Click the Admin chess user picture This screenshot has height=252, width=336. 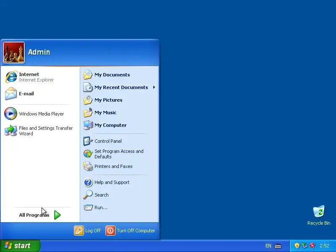[14, 52]
